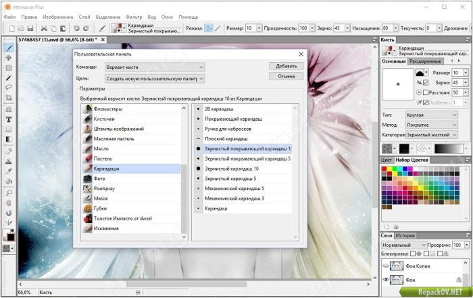
Task: Pick the Lasso selection tool
Action: pos(9,88)
